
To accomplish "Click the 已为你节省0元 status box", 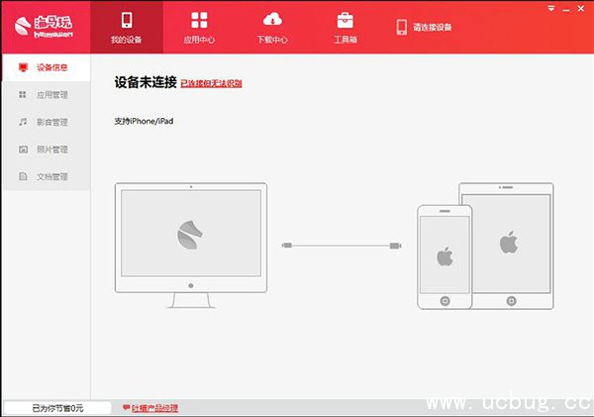I will point(57,408).
